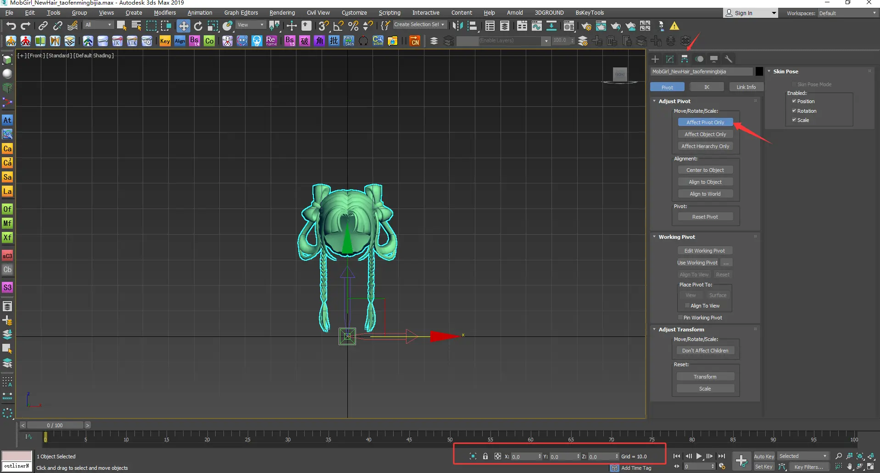The width and height of the screenshot is (880, 473).
Task: Click the black object color swatch
Action: point(759,71)
